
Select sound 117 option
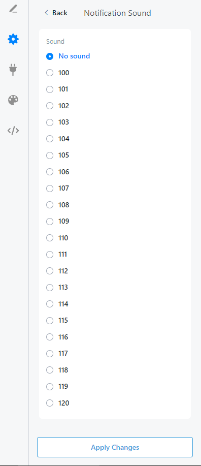(50, 353)
